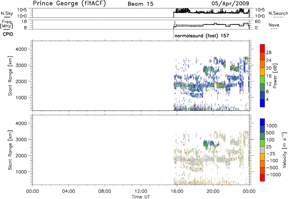Click the frequency trace in the Freq. panel
288x199 pixels.
click(211, 25)
